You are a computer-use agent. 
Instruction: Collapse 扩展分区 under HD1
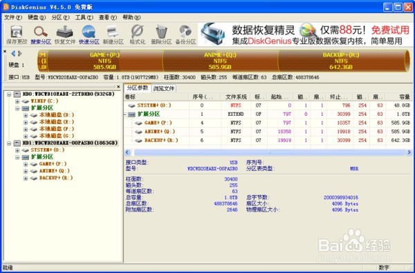pyautogui.click(x=17, y=157)
